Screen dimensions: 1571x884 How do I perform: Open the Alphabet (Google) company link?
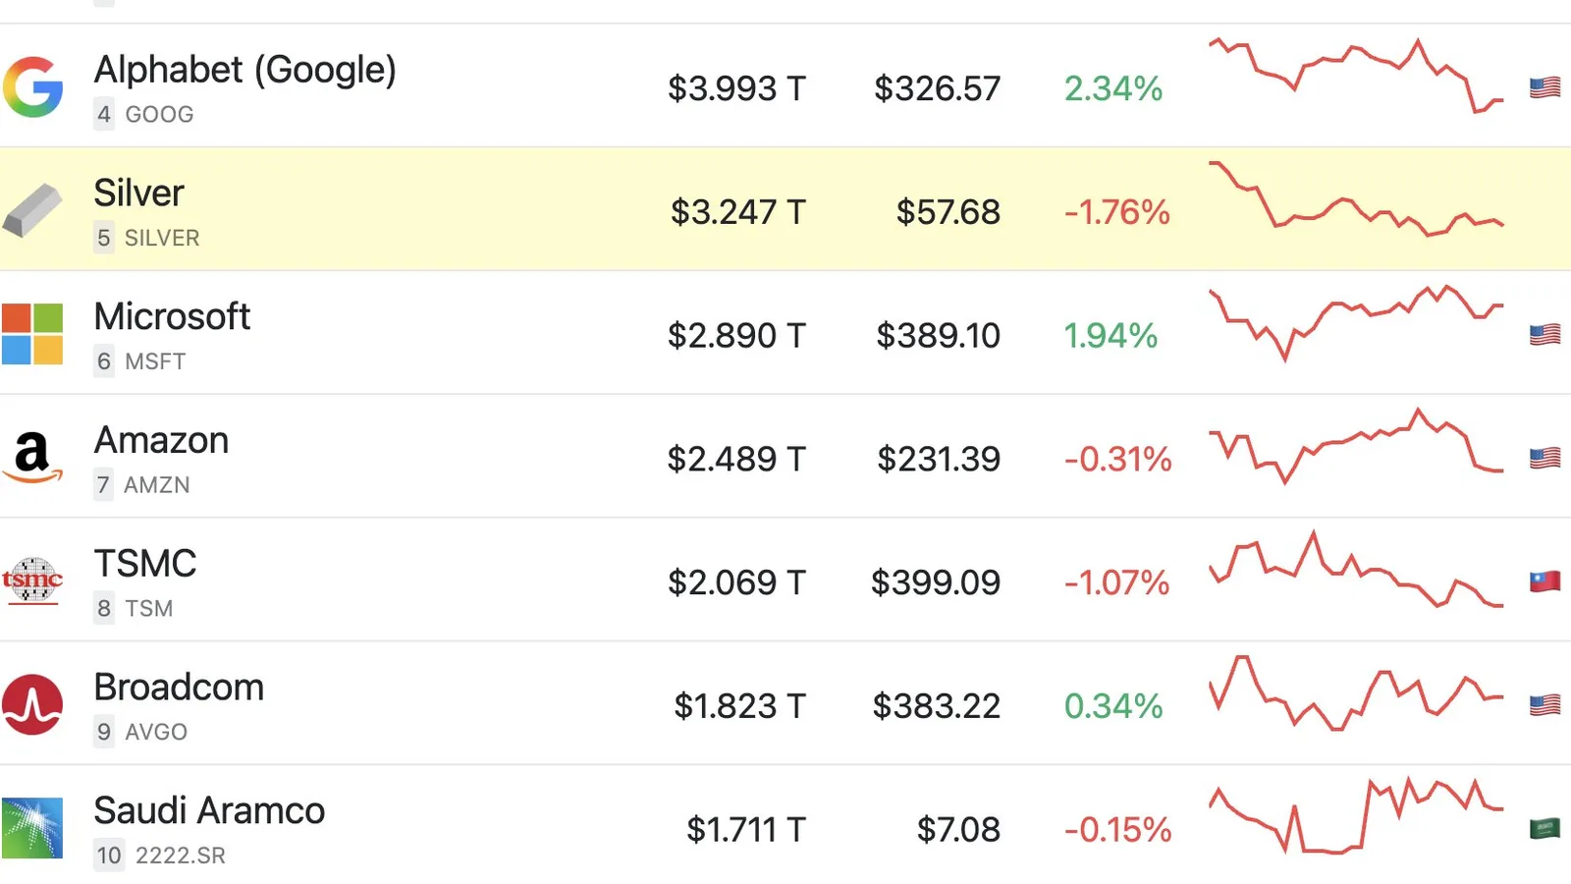pyautogui.click(x=244, y=70)
